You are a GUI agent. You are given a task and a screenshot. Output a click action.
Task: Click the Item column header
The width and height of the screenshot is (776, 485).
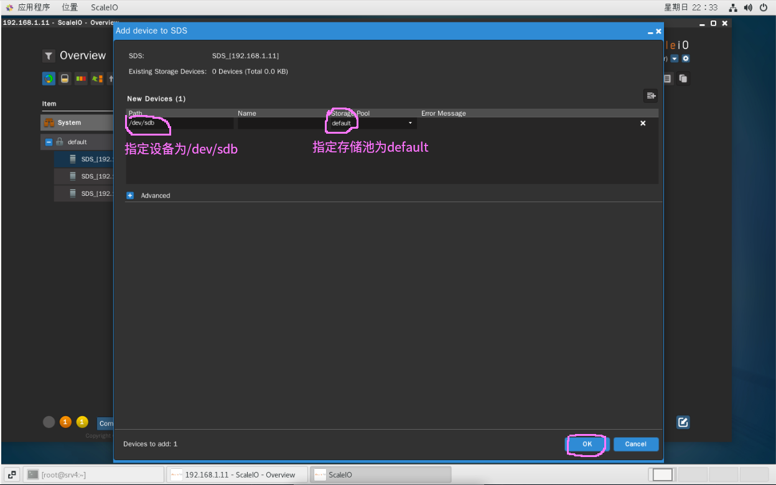click(x=49, y=104)
